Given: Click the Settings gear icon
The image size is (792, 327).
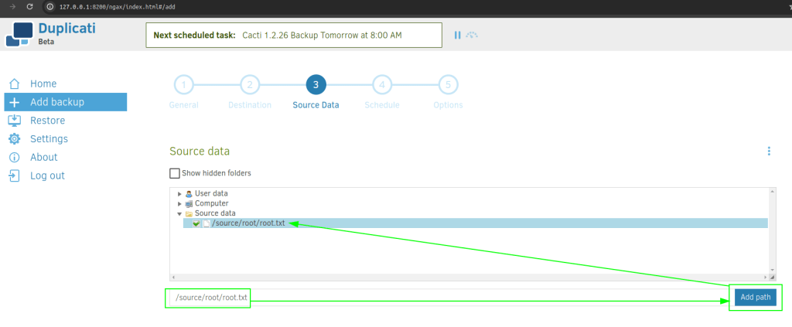Looking at the screenshot, I should (x=14, y=139).
